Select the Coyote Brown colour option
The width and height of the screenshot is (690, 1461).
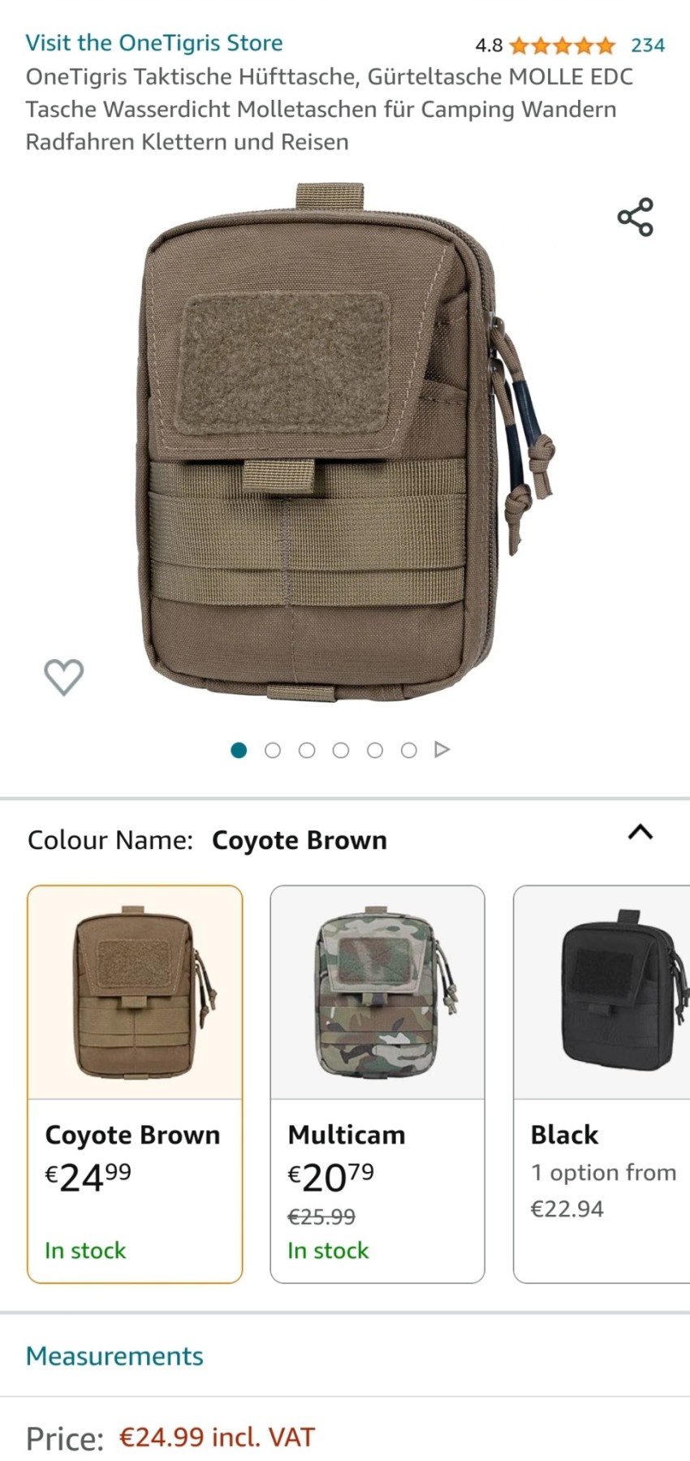135,1084
